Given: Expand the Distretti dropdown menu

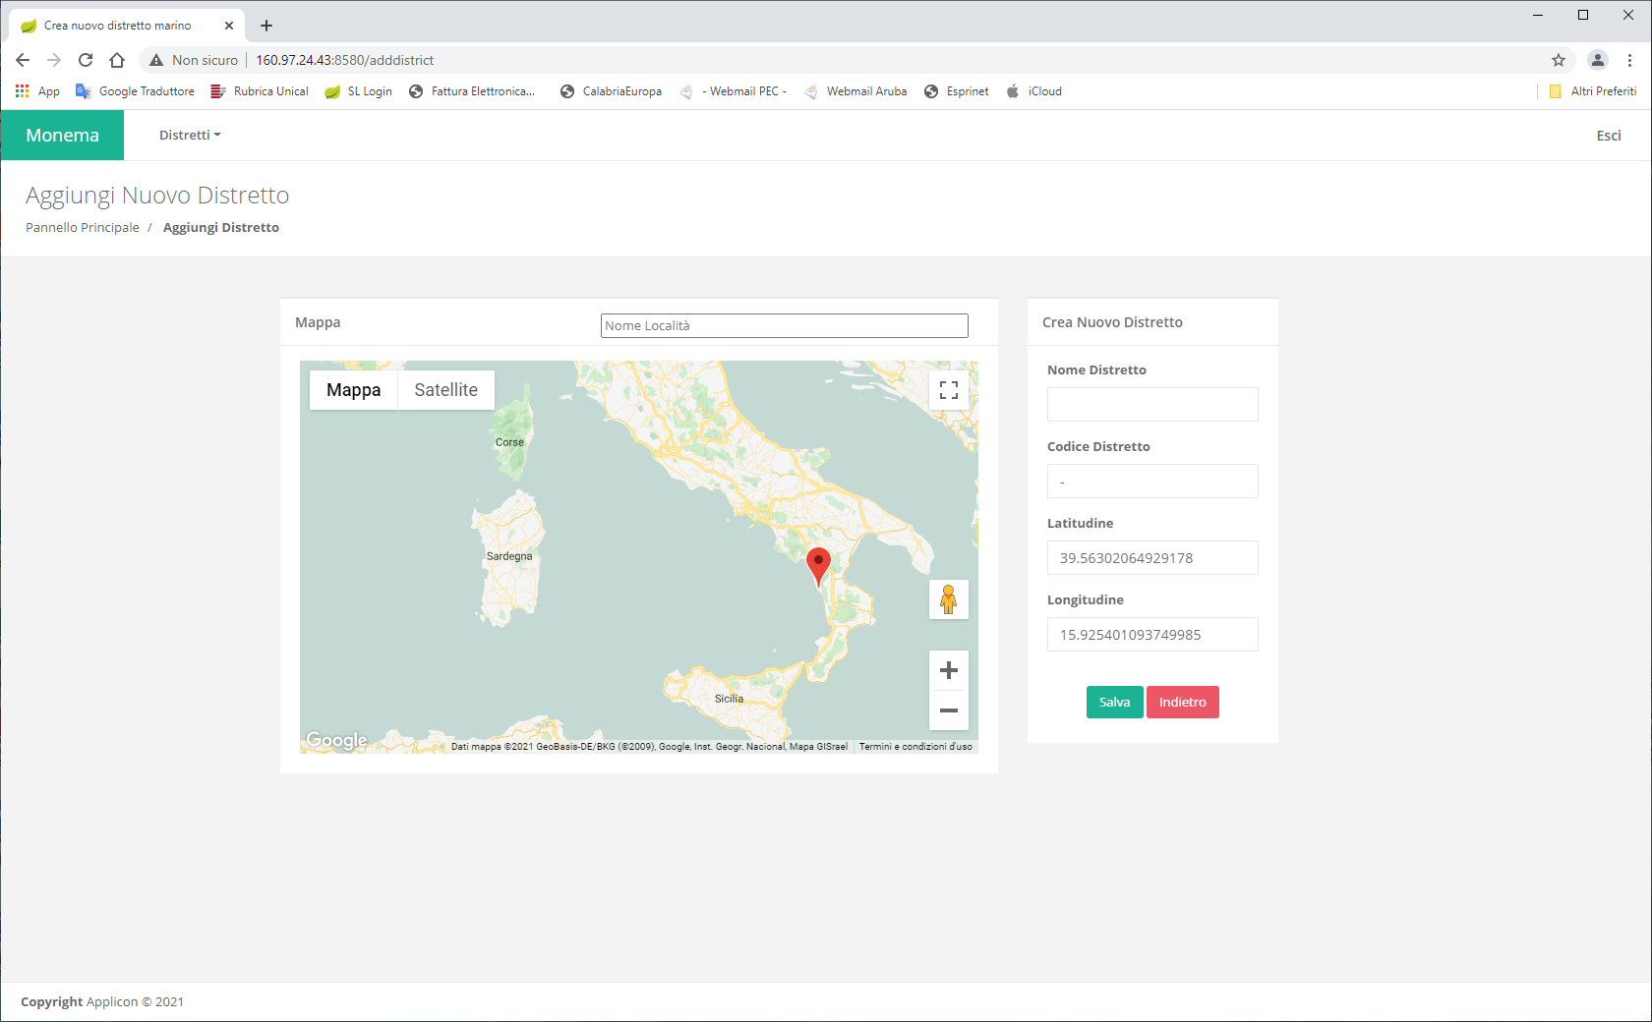Looking at the screenshot, I should point(190,136).
